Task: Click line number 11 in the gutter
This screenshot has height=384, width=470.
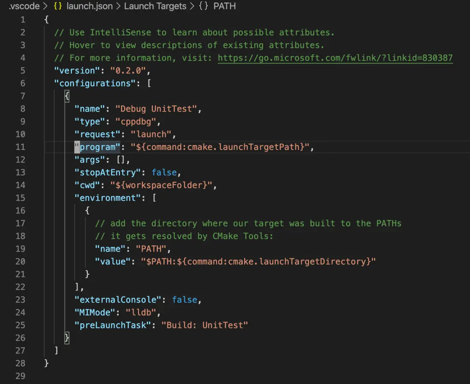Action: pos(20,147)
